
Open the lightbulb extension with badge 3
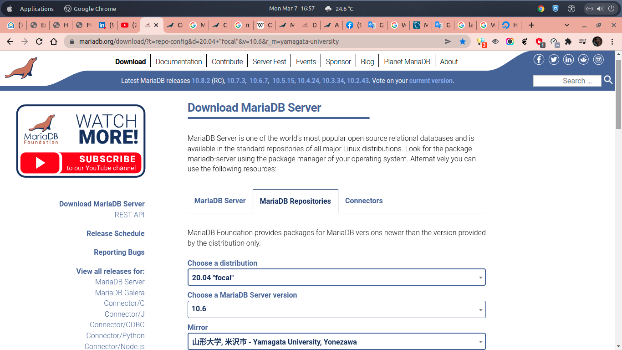pyautogui.click(x=481, y=42)
